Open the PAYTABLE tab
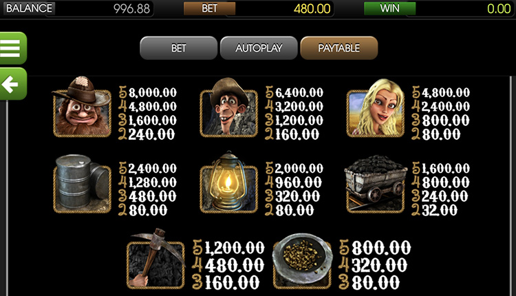516x296 pixels. pos(339,48)
